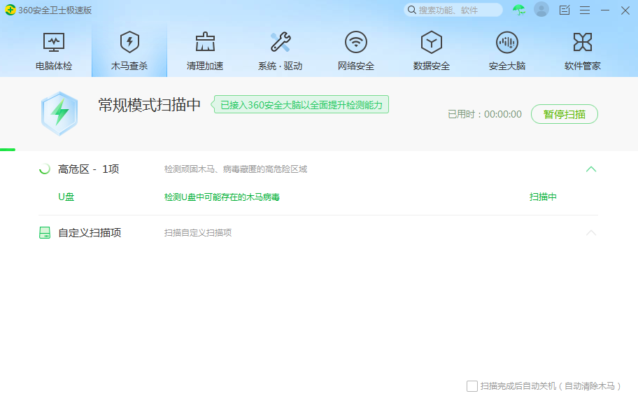Pause the scan with 暂停扫描
This screenshot has width=638, height=403.
[x=565, y=114]
